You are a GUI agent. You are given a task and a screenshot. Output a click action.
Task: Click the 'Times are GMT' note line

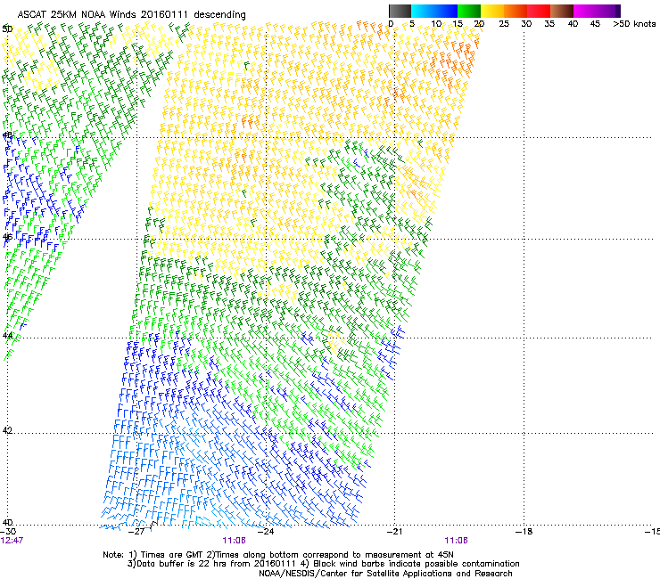pyautogui.click(x=278, y=555)
